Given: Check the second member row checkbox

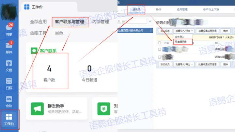Looking at the screenshot, I should tap(159, 57).
